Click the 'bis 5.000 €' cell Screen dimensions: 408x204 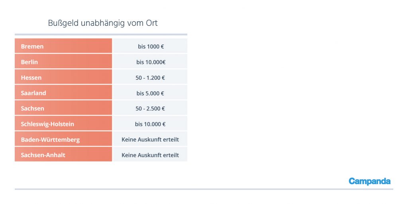pyautogui.click(x=150, y=92)
